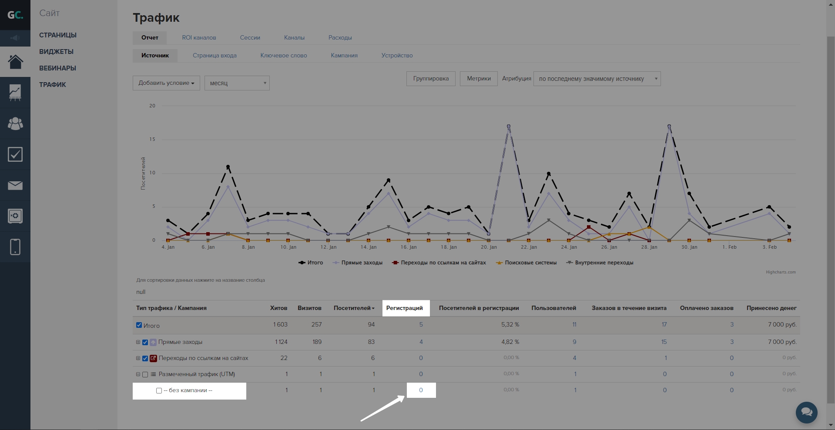The image size is (835, 430).
Task: Check the без кампании checkbox
Action: 159,390
